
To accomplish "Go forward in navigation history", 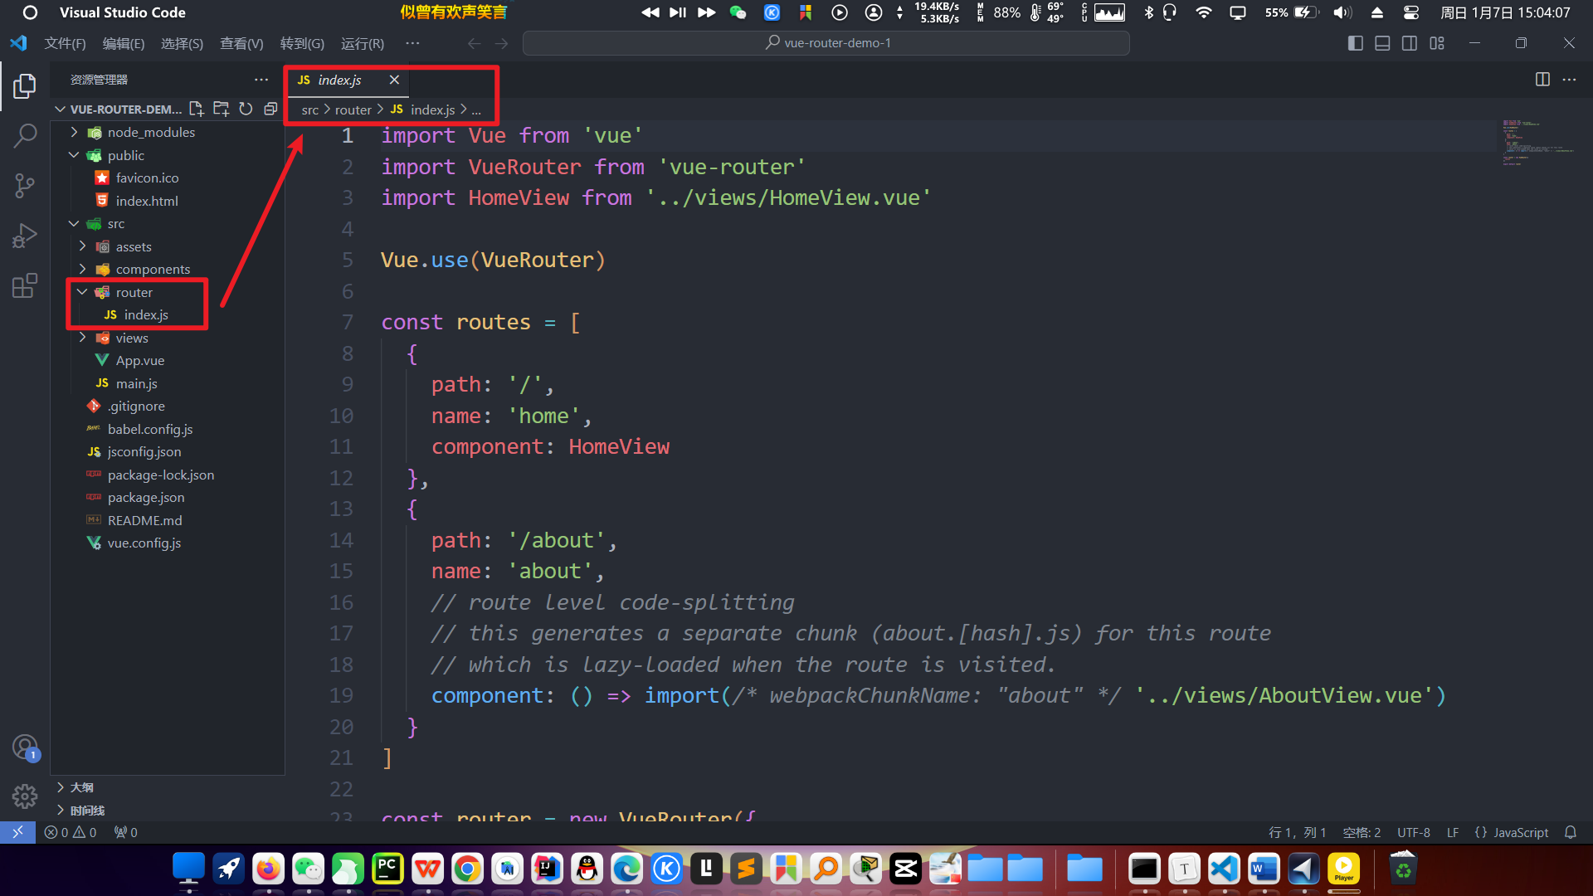I will click(x=501, y=43).
